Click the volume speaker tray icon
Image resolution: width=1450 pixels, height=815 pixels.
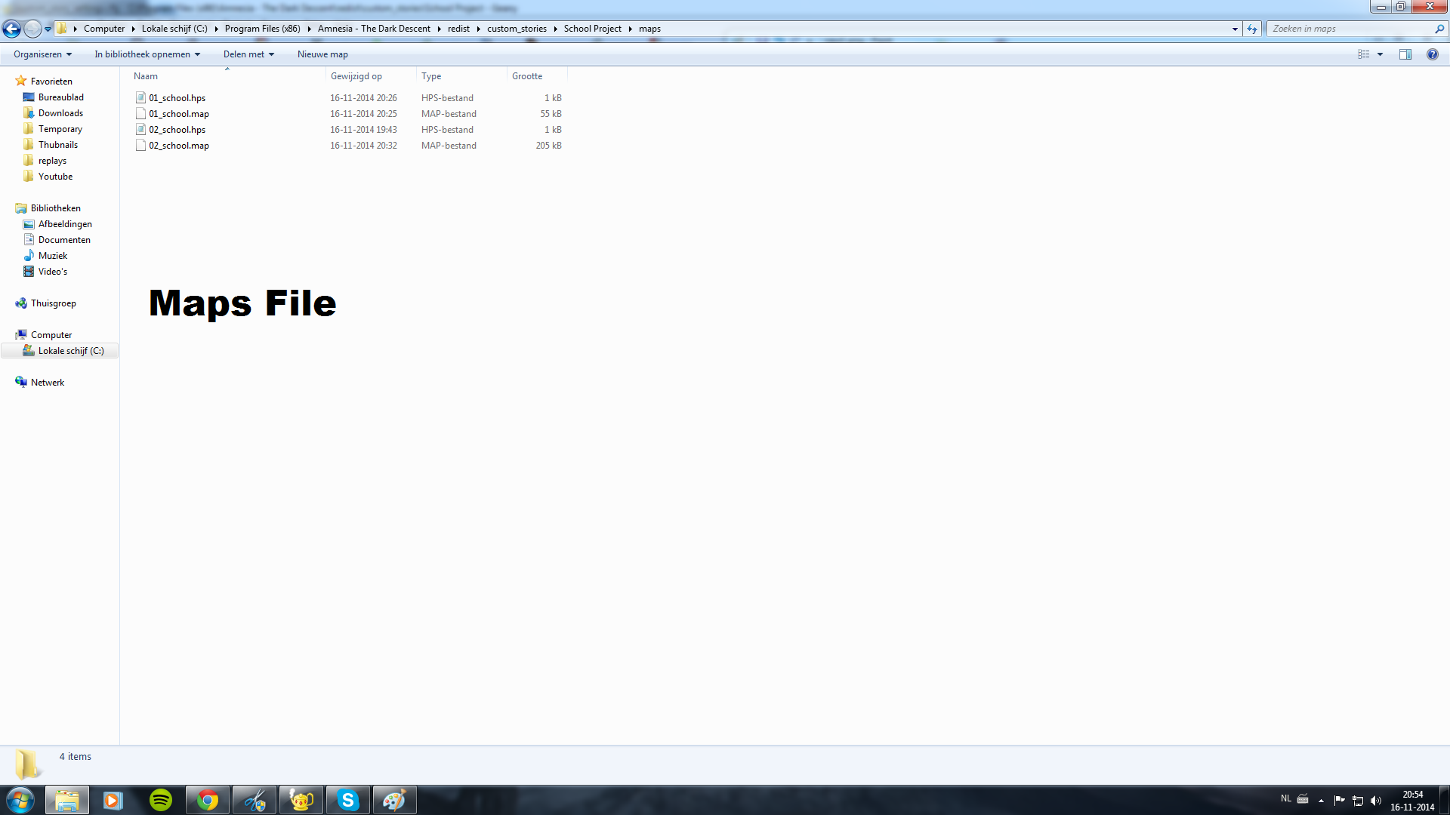[1375, 800]
